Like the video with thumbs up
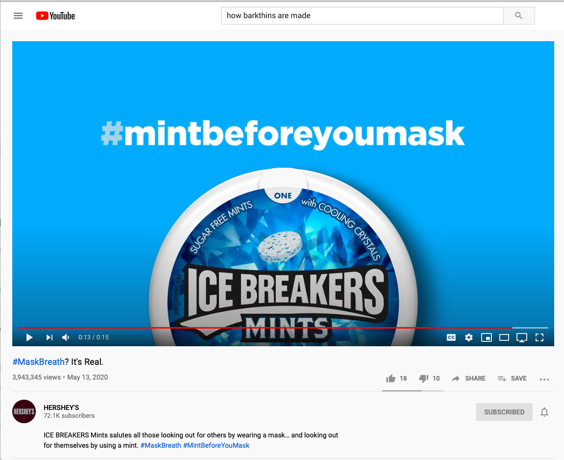This screenshot has height=460, width=564. 396,379
